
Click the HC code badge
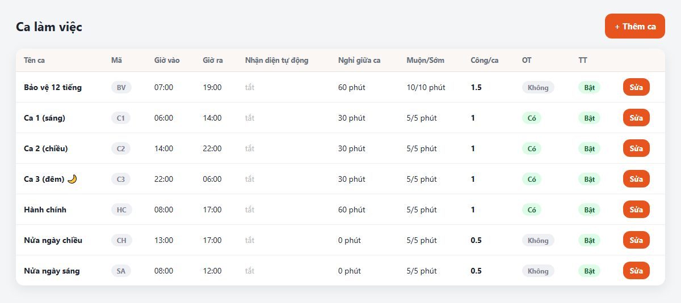tap(121, 210)
